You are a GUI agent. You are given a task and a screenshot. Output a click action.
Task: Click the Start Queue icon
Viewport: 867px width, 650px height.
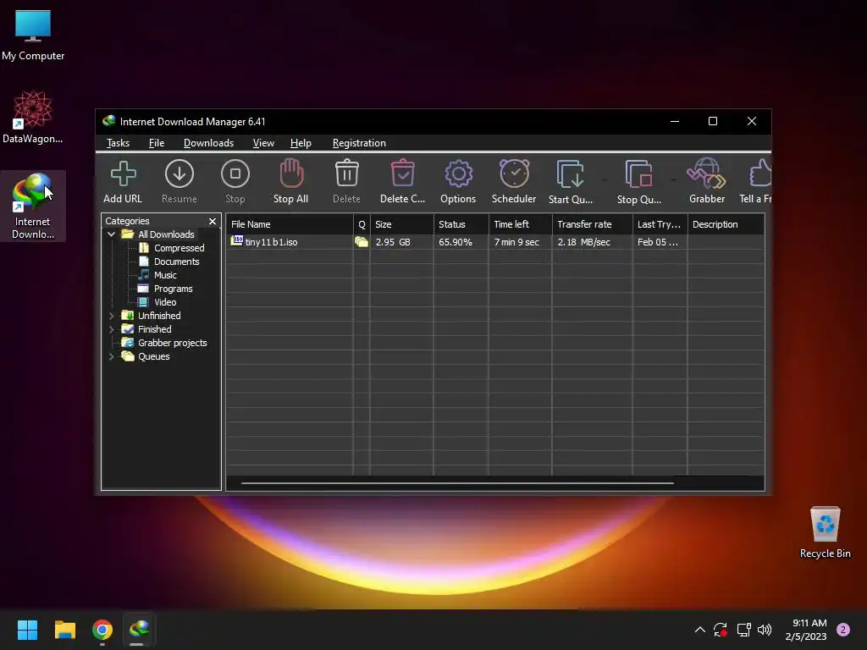(x=570, y=181)
